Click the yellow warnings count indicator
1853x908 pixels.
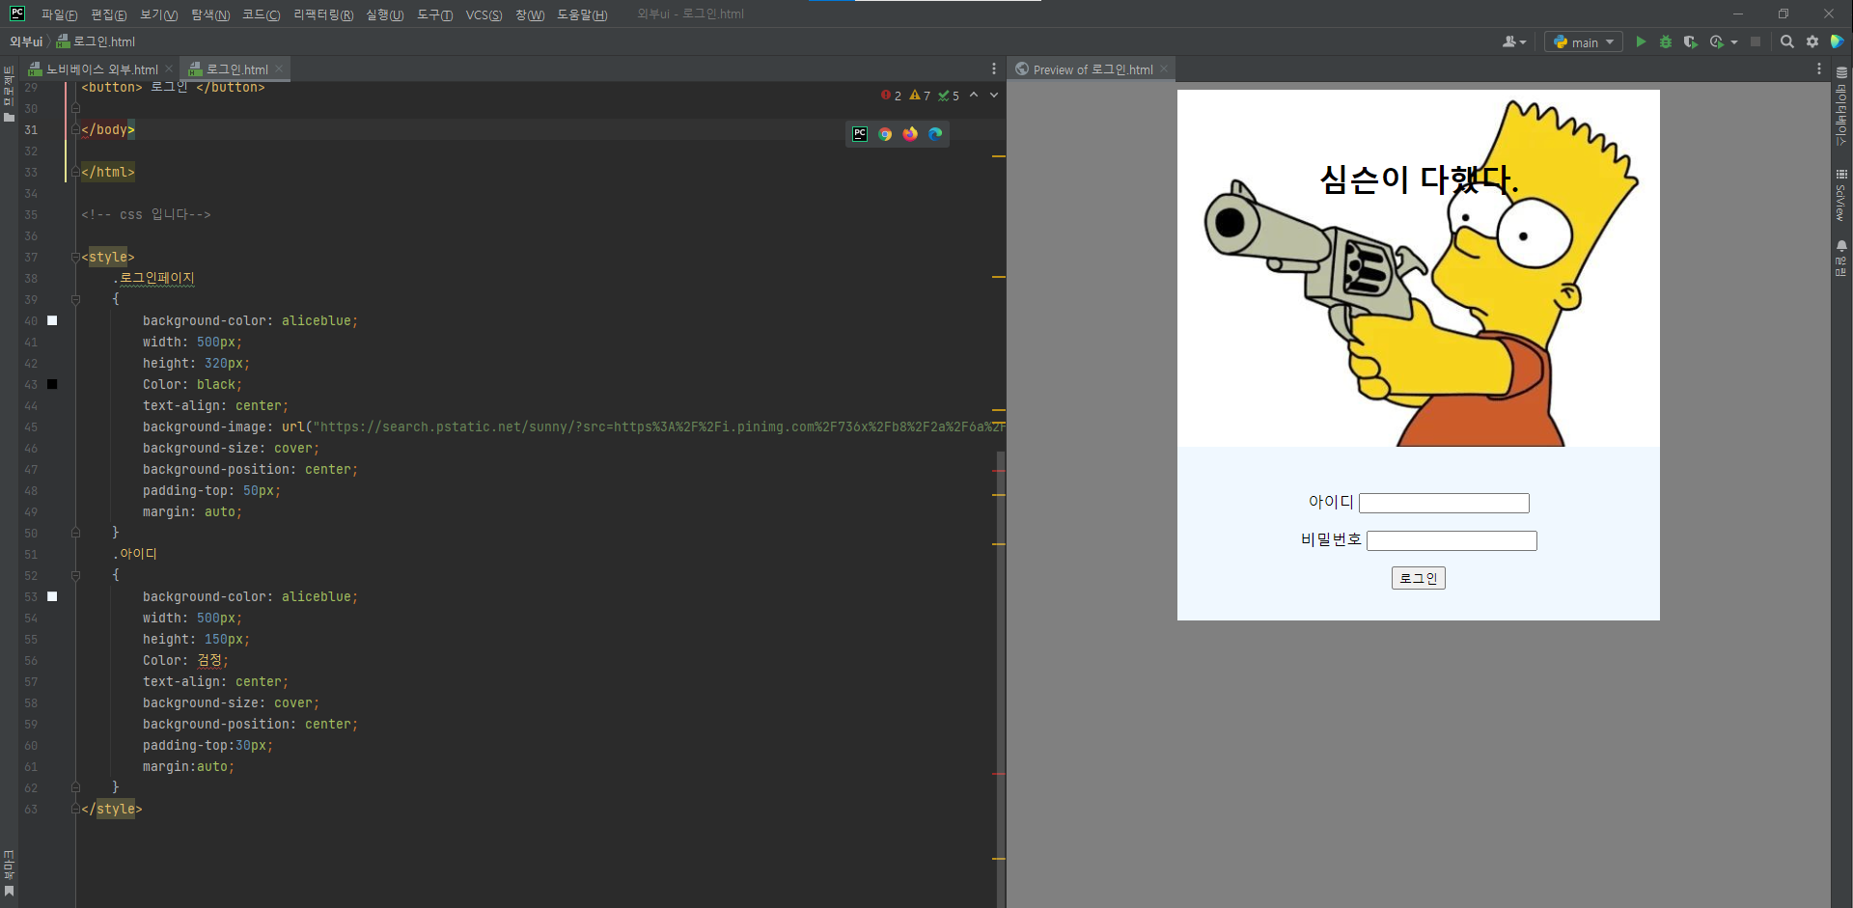click(920, 96)
